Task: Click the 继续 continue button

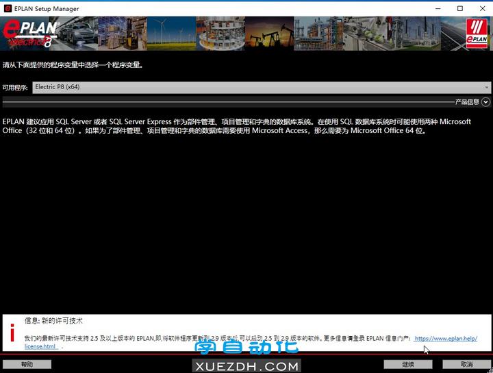Action: 408,364
